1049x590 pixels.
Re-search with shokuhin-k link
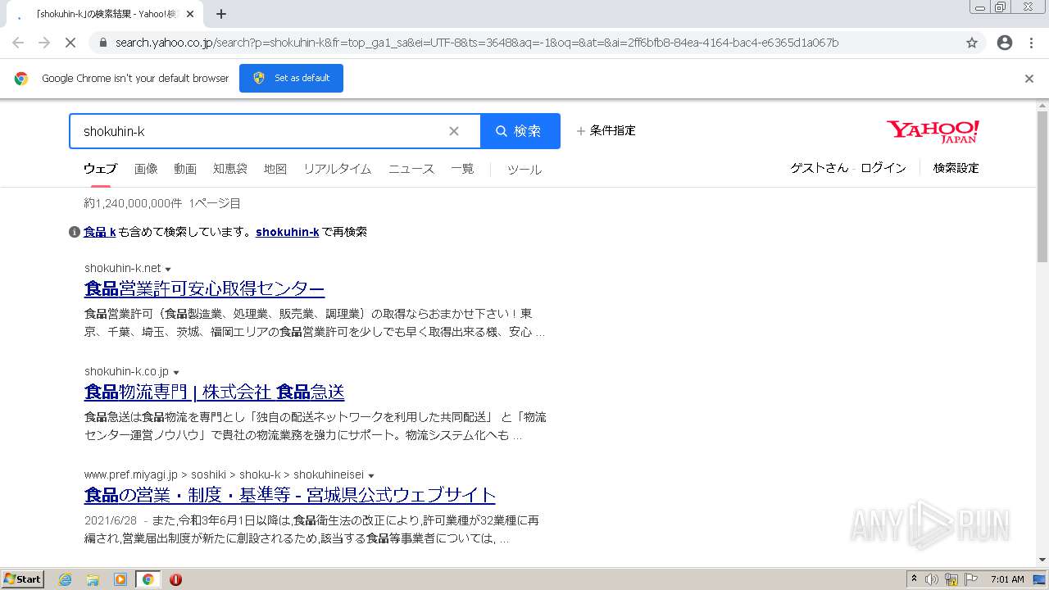point(288,232)
